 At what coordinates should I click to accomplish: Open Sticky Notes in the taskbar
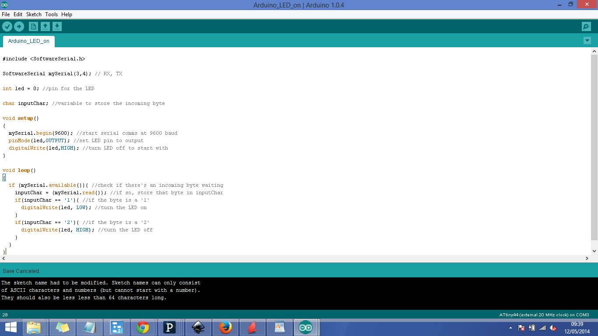tap(63, 327)
